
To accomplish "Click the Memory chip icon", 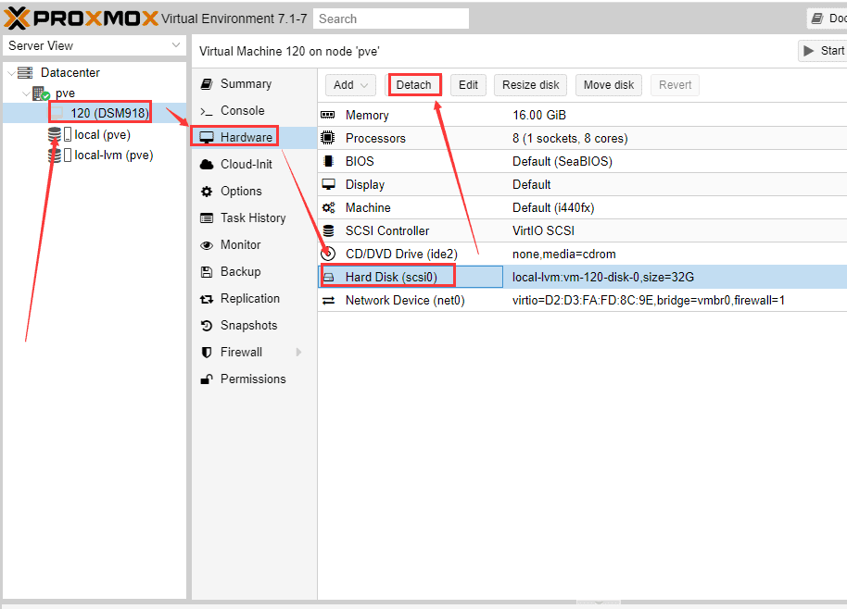I will click(x=328, y=115).
